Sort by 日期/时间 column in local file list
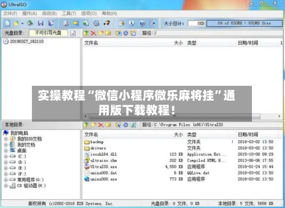The height and width of the screenshot is (208, 285). (x=248, y=135)
